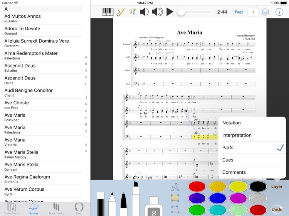Select the outline polygon shape tool
This screenshot has height=216, width=289.
pos(175,209)
